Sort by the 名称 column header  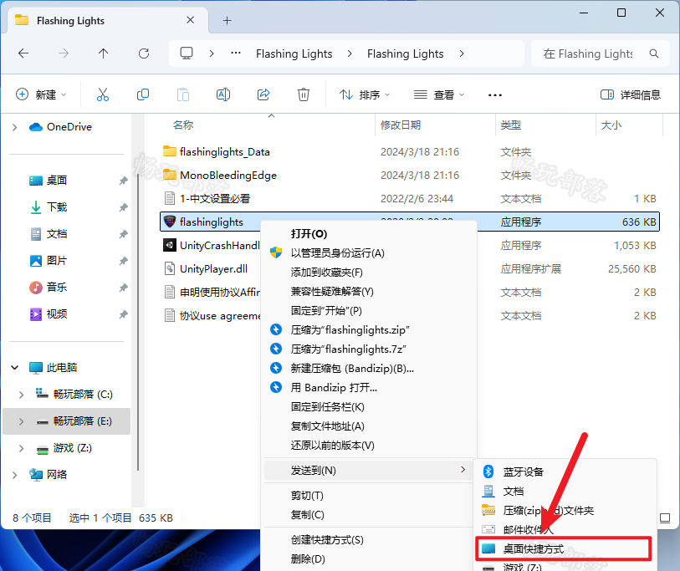pyautogui.click(x=183, y=125)
